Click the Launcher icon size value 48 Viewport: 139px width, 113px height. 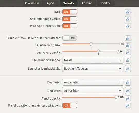pyautogui.click(x=122, y=44)
